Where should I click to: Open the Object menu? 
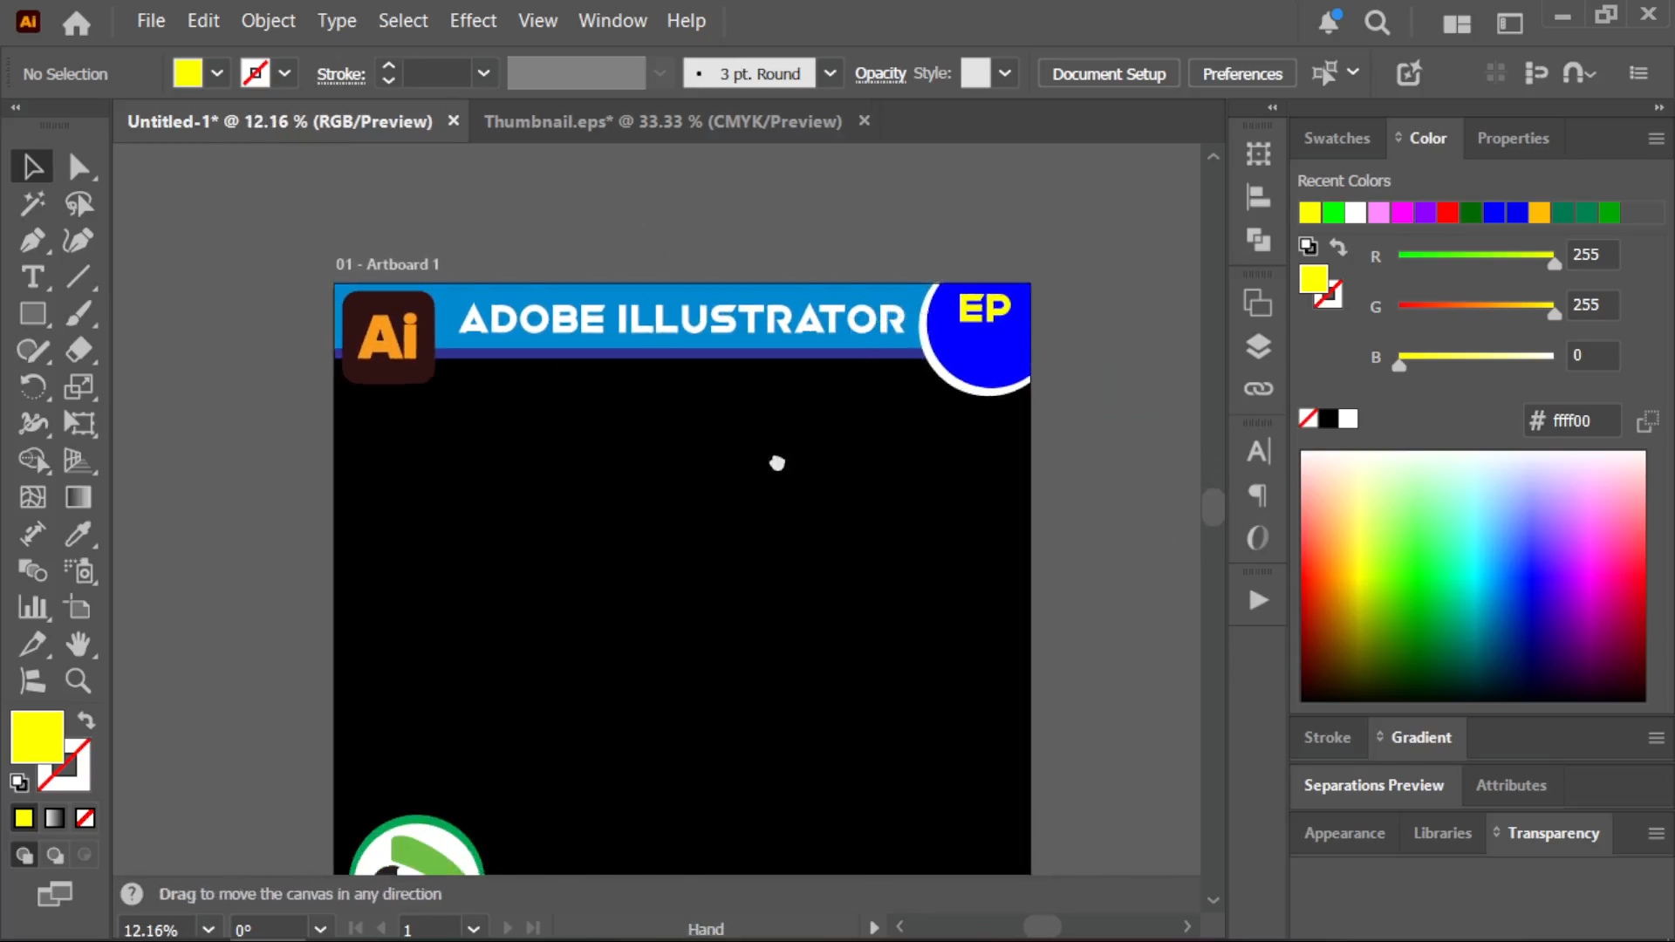click(268, 21)
